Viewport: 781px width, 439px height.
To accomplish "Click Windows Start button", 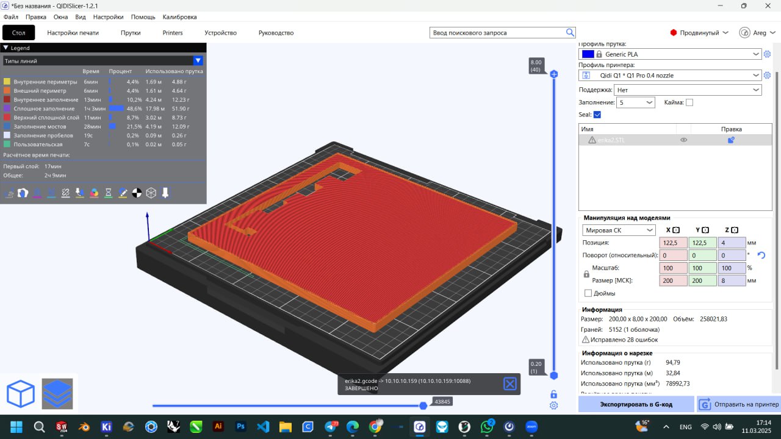I will (x=16, y=426).
